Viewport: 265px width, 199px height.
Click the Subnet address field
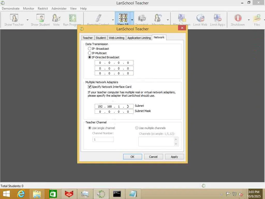coord(114,106)
